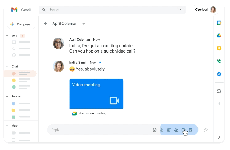Viewport: 230px width, 150px height.
Task: Open Google Keep side panel icon
Action: point(219,48)
